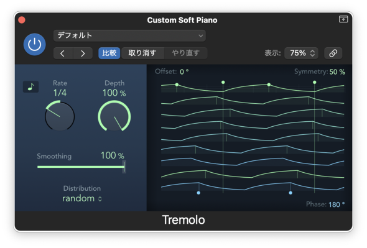Open the Distribution random menu
The image size is (367, 248).
[x=82, y=199]
